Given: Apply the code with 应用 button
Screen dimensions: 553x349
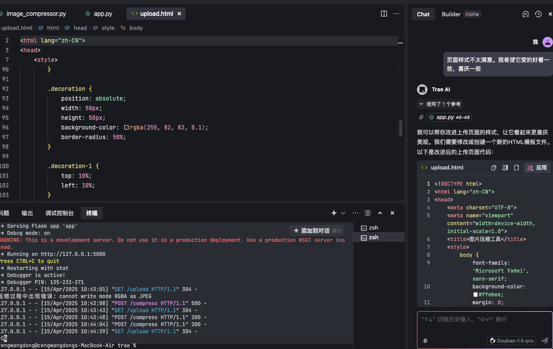Looking at the screenshot, I should 537,168.
